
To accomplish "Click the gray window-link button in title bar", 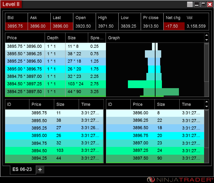I will pos(190,4).
